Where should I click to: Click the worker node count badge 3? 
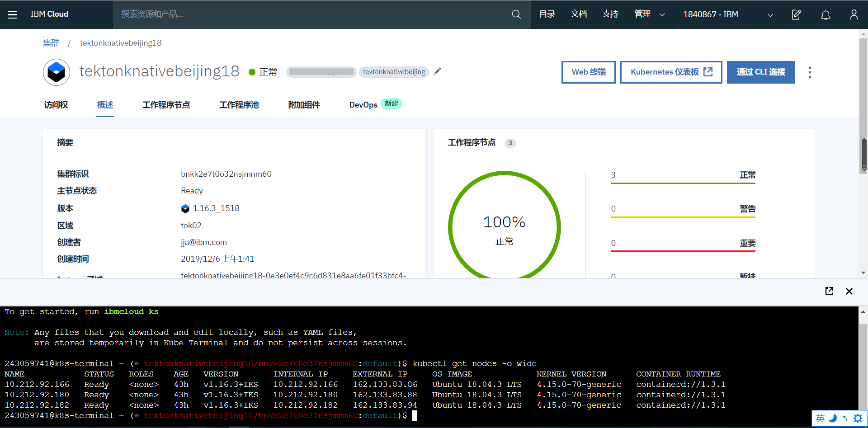(510, 143)
